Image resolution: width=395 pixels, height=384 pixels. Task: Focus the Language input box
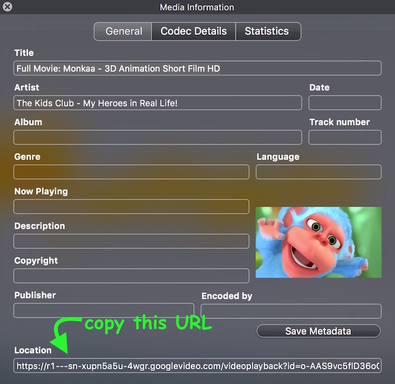(x=318, y=172)
